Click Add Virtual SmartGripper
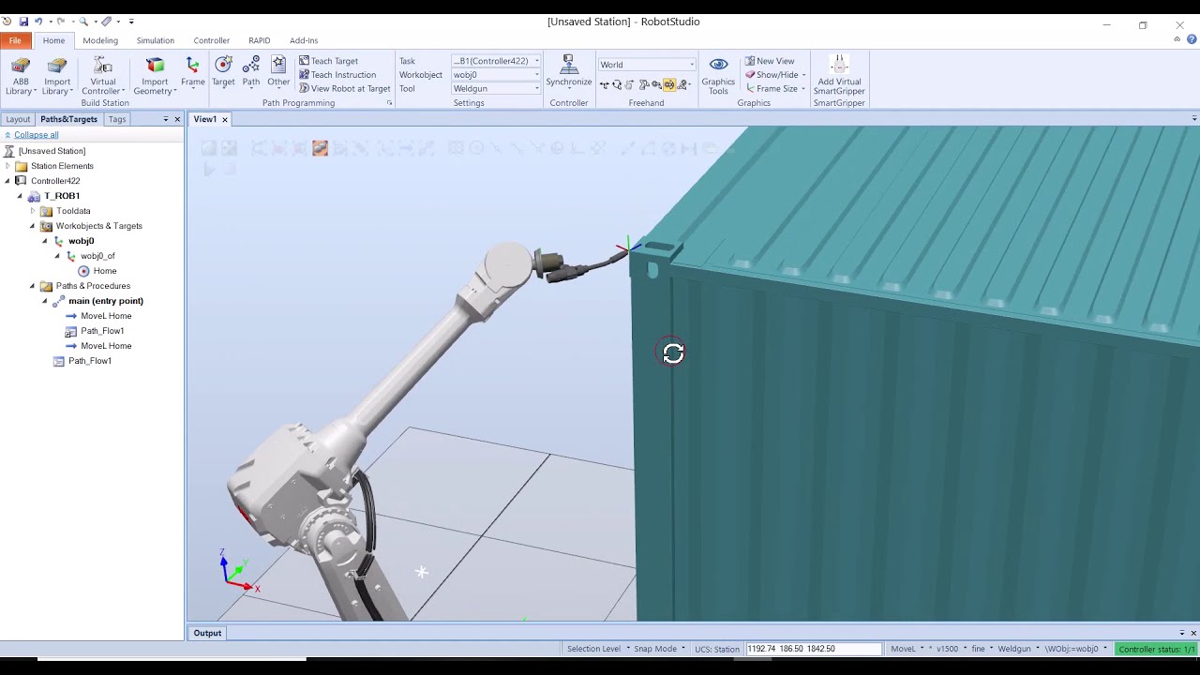The image size is (1200, 675). [x=839, y=75]
